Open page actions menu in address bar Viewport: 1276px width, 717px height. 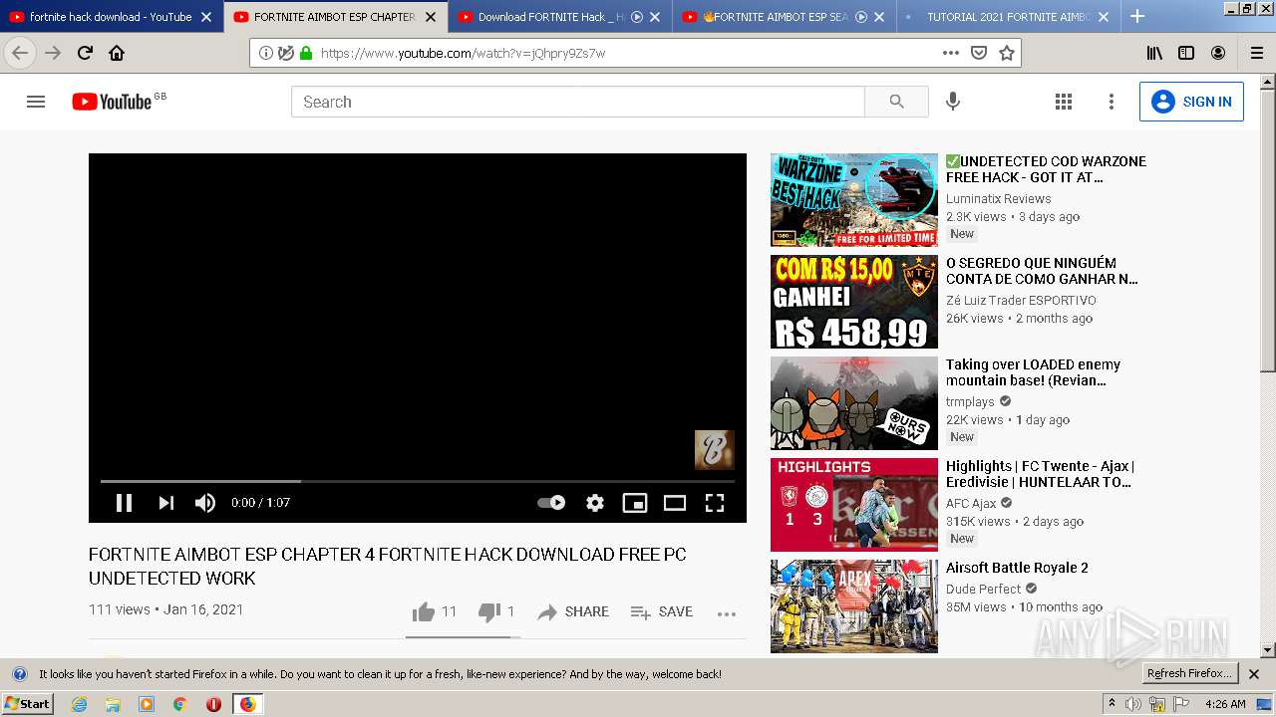coord(951,53)
